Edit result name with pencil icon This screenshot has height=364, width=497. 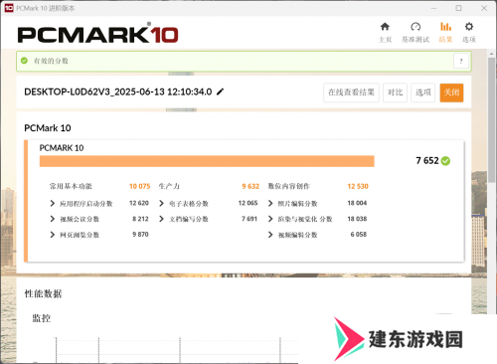coord(220,91)
